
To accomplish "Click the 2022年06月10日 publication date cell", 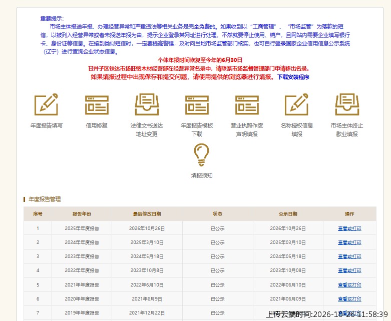I will [x=288, y=284].
